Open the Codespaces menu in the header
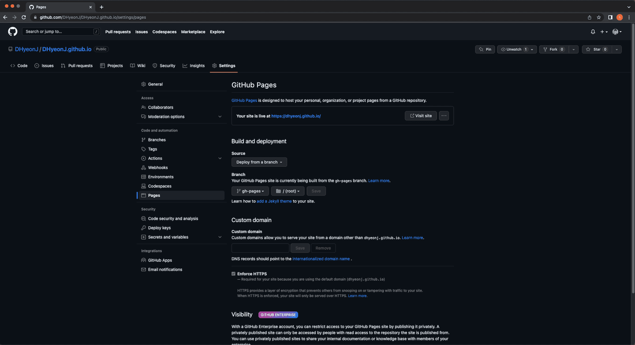 coord(164,31)
